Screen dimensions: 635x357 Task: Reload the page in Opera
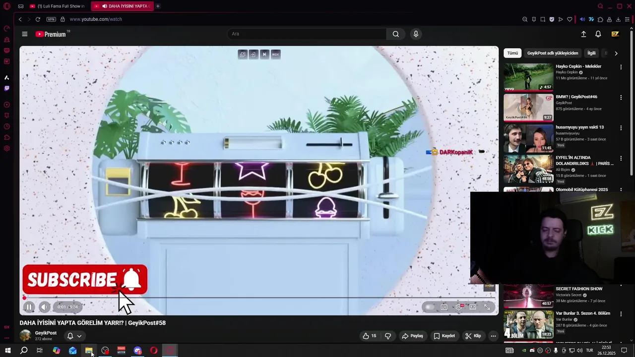pos(38,19)
